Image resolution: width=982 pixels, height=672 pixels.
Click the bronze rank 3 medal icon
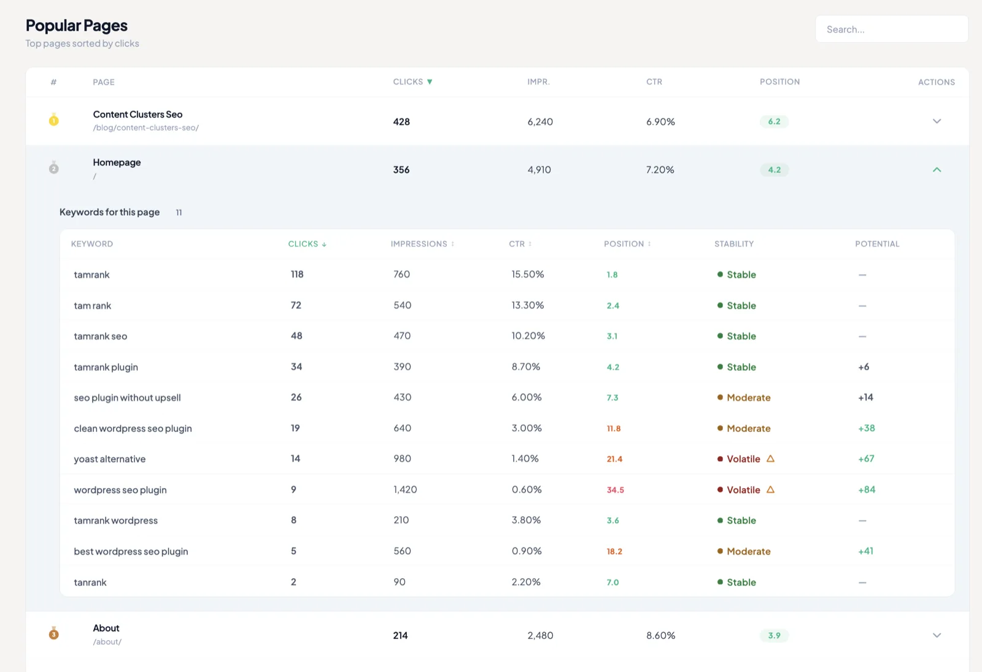54,633
